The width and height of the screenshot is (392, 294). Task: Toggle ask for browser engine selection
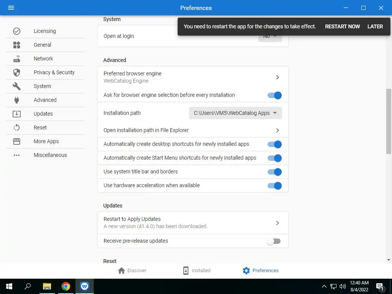tap(274, 95)
